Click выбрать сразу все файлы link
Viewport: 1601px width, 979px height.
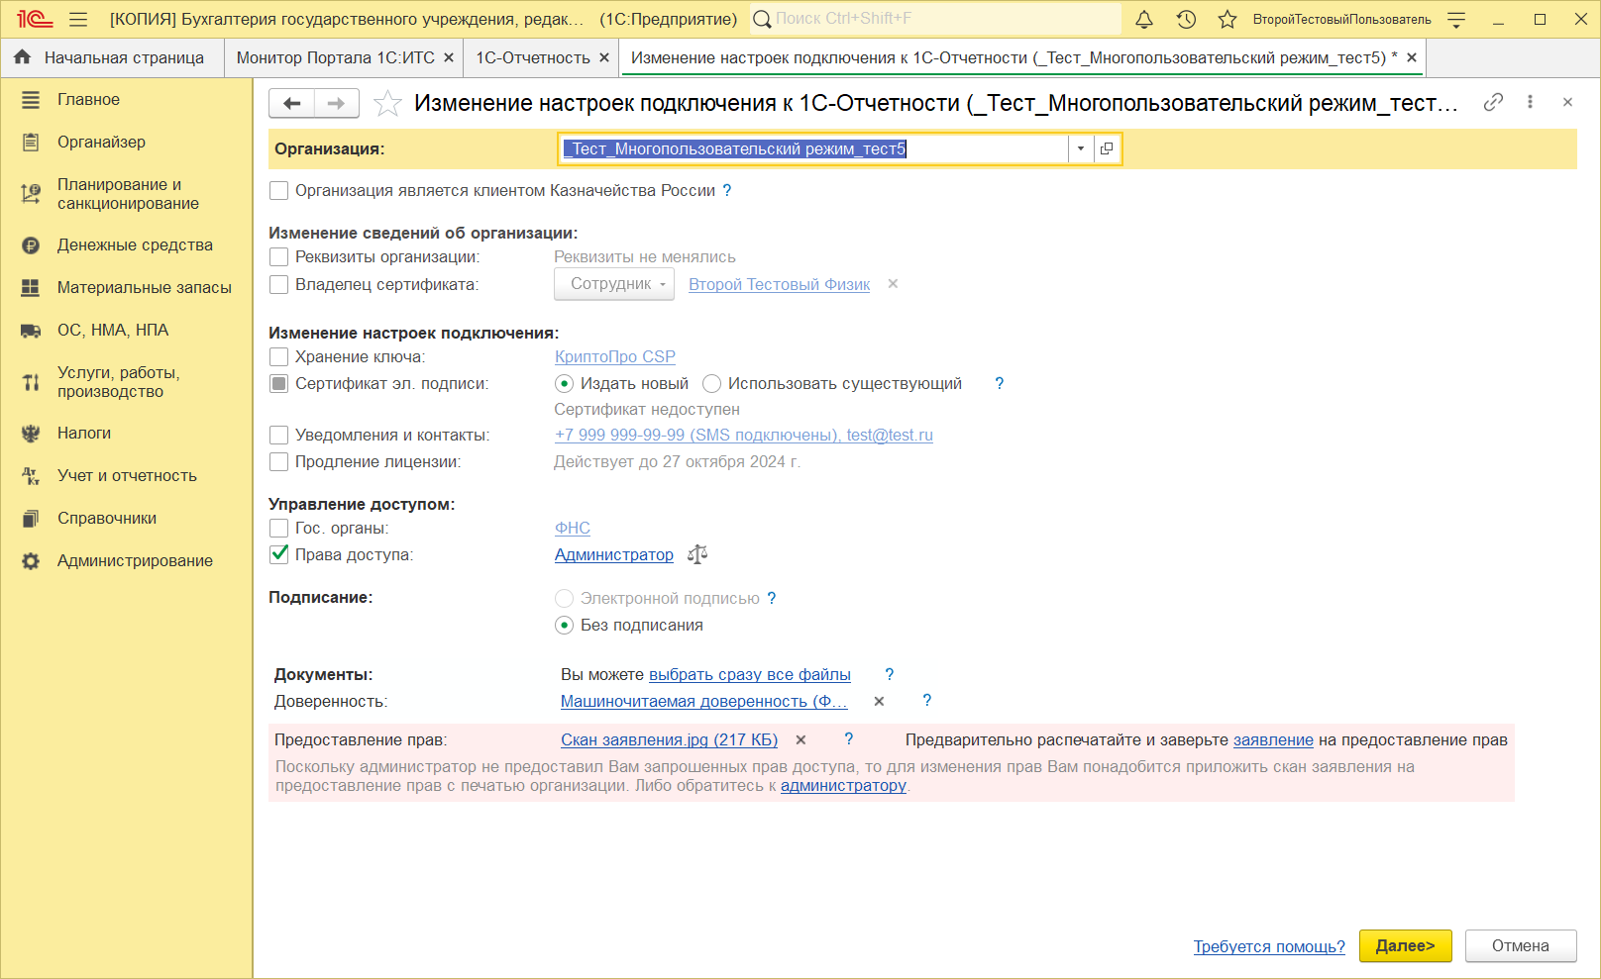750,674
